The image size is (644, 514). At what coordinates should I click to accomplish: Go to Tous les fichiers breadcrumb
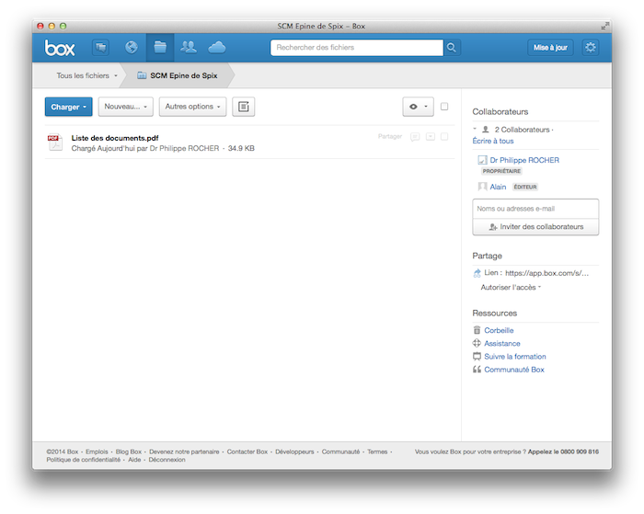click(x=83, y=75)
